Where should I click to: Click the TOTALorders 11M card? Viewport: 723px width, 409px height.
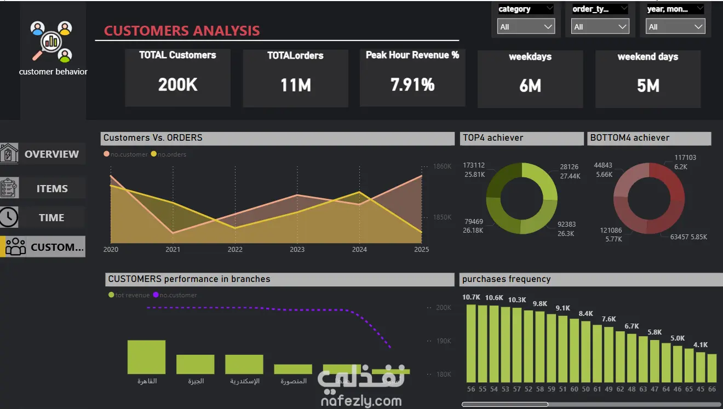(x=295, y=78)
